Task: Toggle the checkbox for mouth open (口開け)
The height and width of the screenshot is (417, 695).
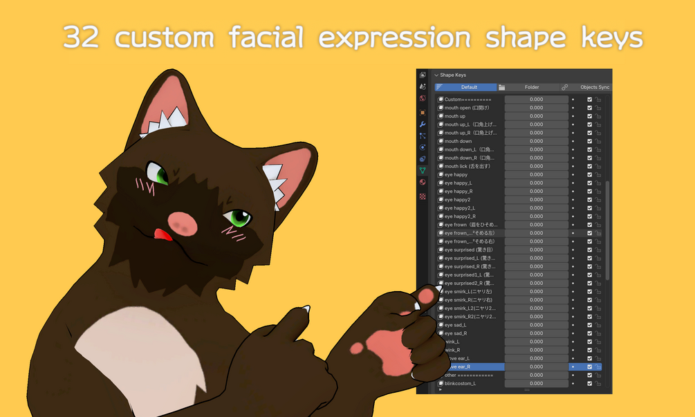Action: (x=589, y=108)
